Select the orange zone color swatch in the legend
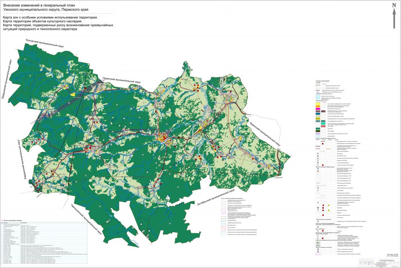401x268 pixels. coord(318,106)
